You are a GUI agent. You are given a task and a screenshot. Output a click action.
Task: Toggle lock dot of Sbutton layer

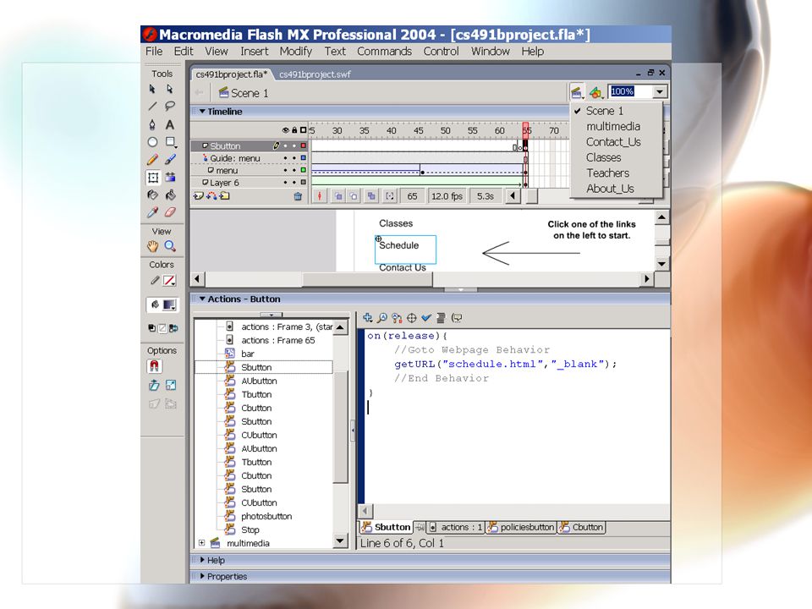(294, 146)
